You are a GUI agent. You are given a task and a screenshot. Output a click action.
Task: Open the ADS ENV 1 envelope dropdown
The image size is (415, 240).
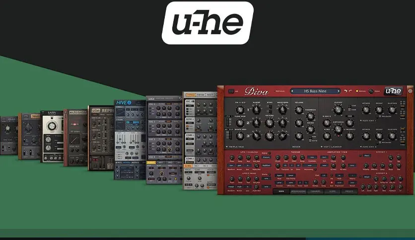[x=368, y=120]
